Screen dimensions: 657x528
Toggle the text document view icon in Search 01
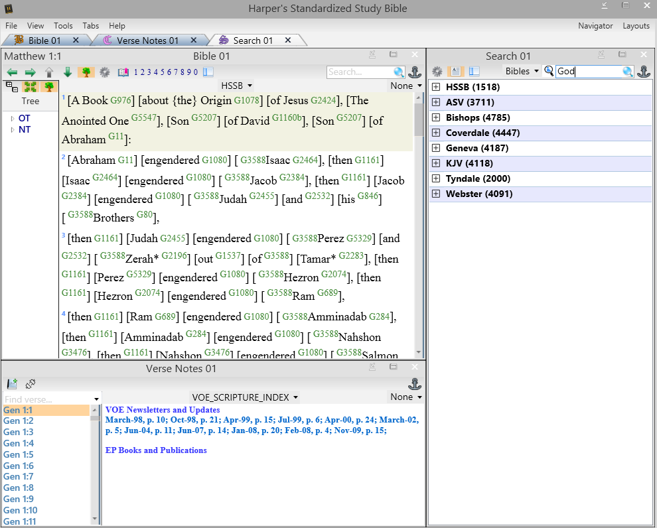pyautogui.click(x=455, y=72)
